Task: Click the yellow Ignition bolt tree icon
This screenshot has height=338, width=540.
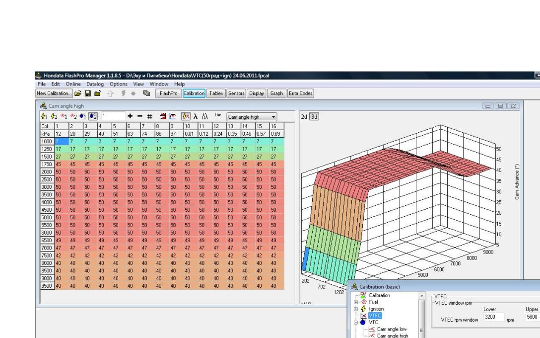Action: tap(363, 309)
